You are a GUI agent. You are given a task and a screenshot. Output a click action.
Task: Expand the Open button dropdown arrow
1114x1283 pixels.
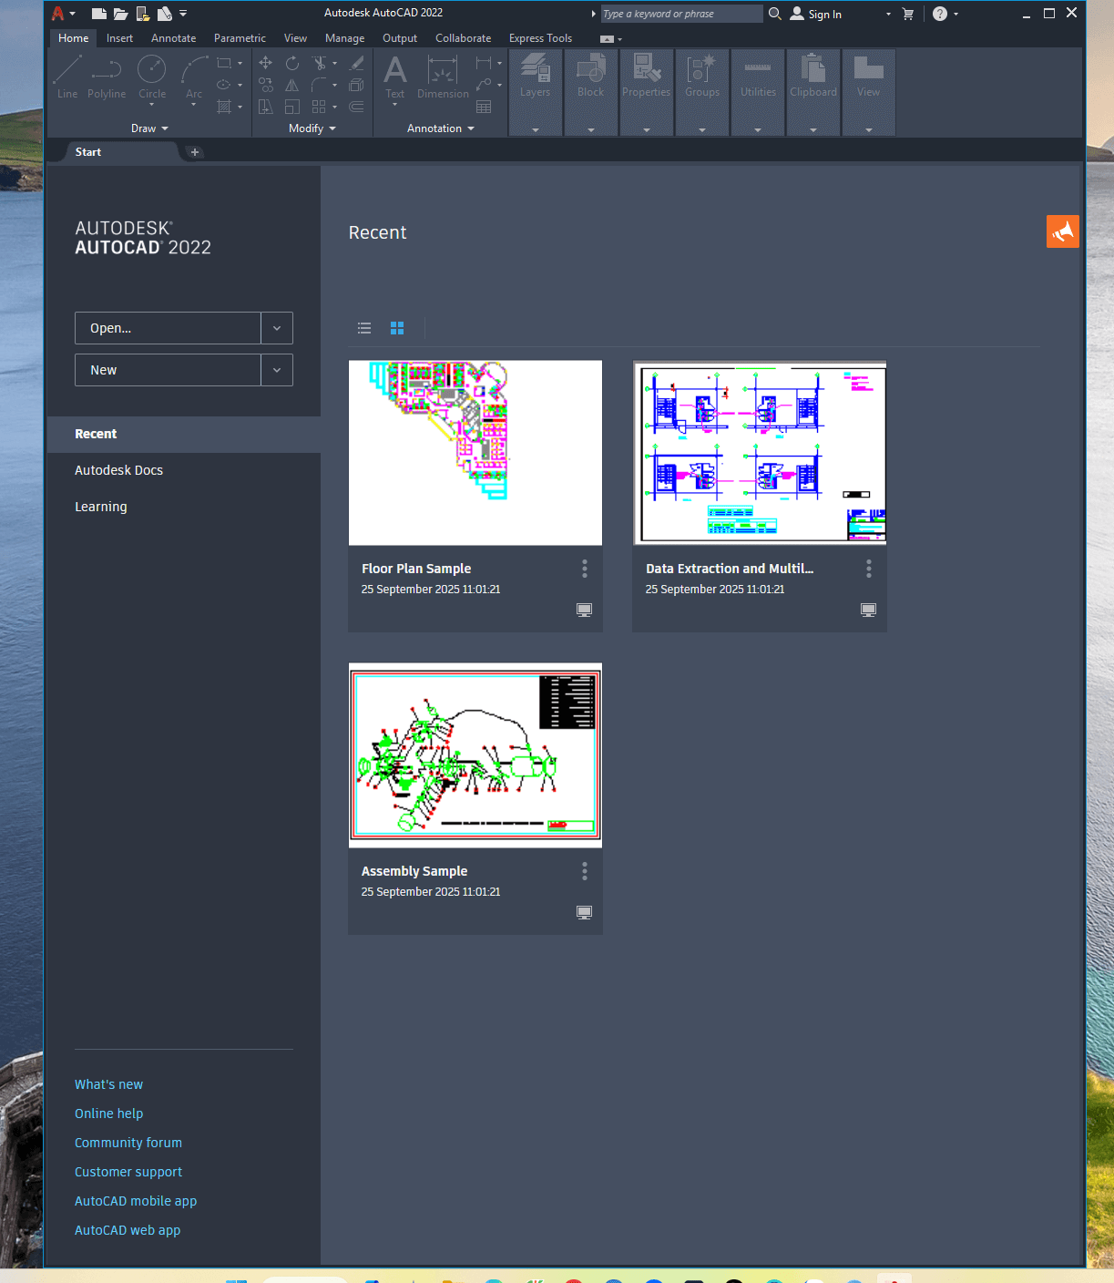click(277, 328)
